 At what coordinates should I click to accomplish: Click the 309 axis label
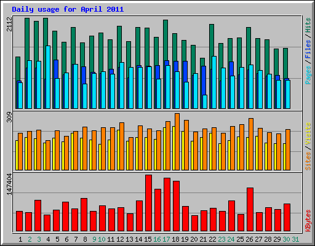point(9,117)
